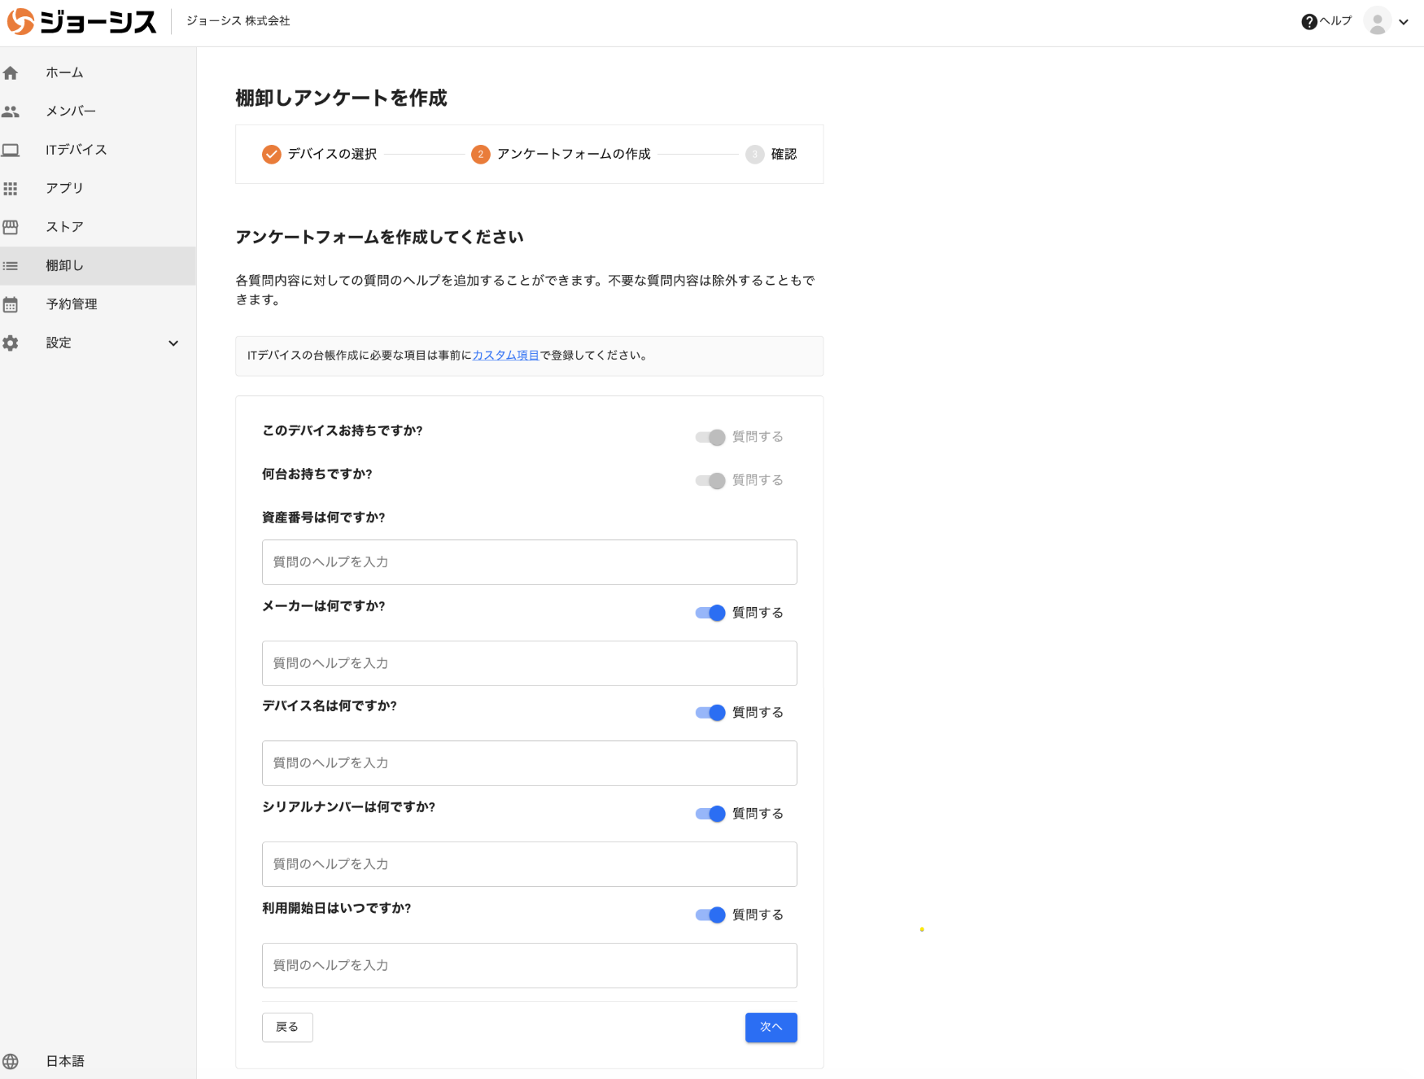Image resolution: width=1424 pixels, height=1079 pixels.
Task: Click the Josys logo icon
Action: [20, 21]
